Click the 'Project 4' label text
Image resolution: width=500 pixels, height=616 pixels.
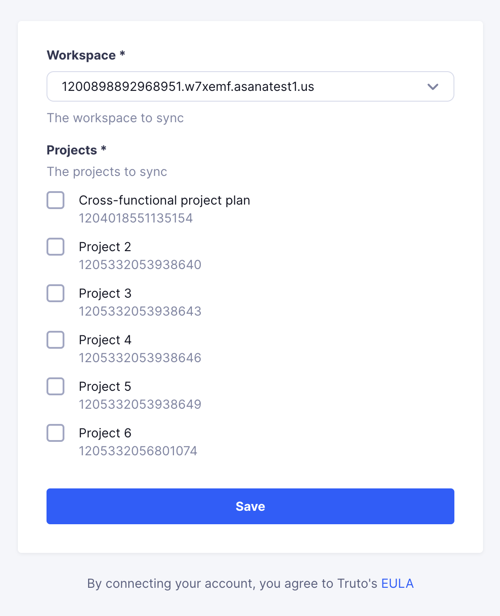point(105,340)
